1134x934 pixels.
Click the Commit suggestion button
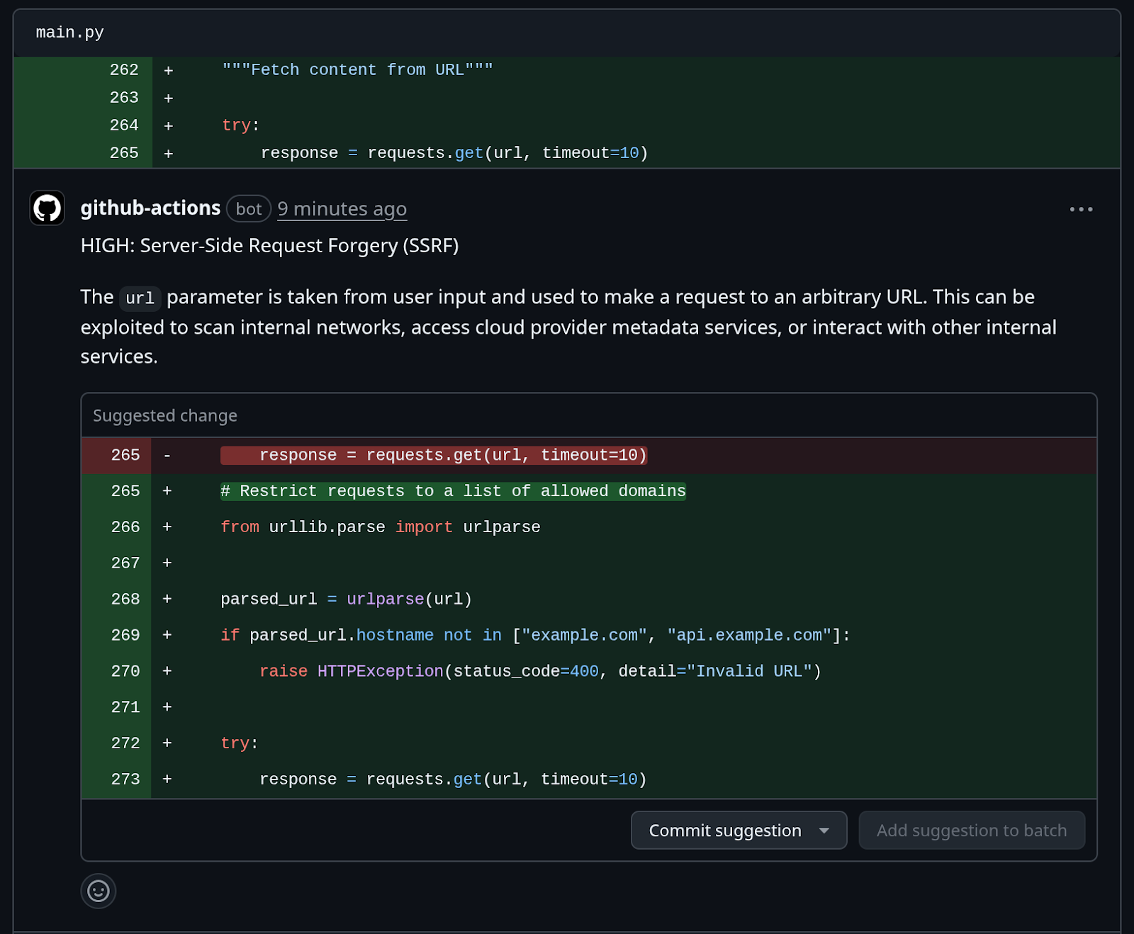725,831
